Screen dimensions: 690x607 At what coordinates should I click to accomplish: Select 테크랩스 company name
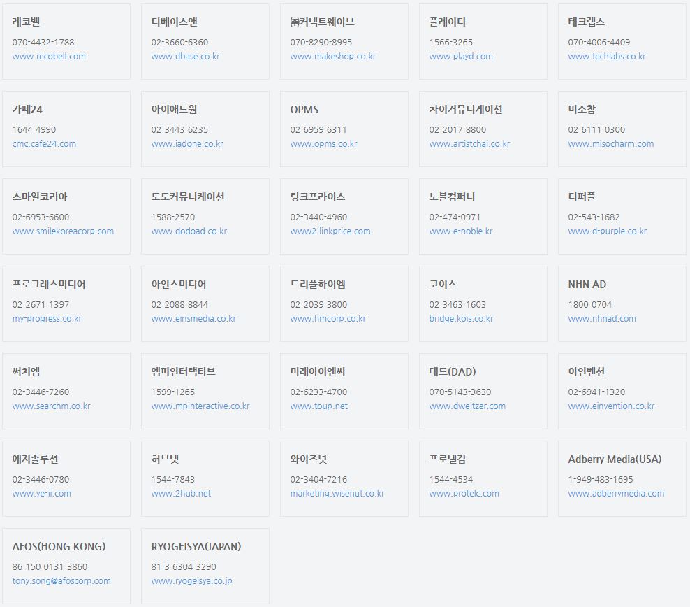586,22
